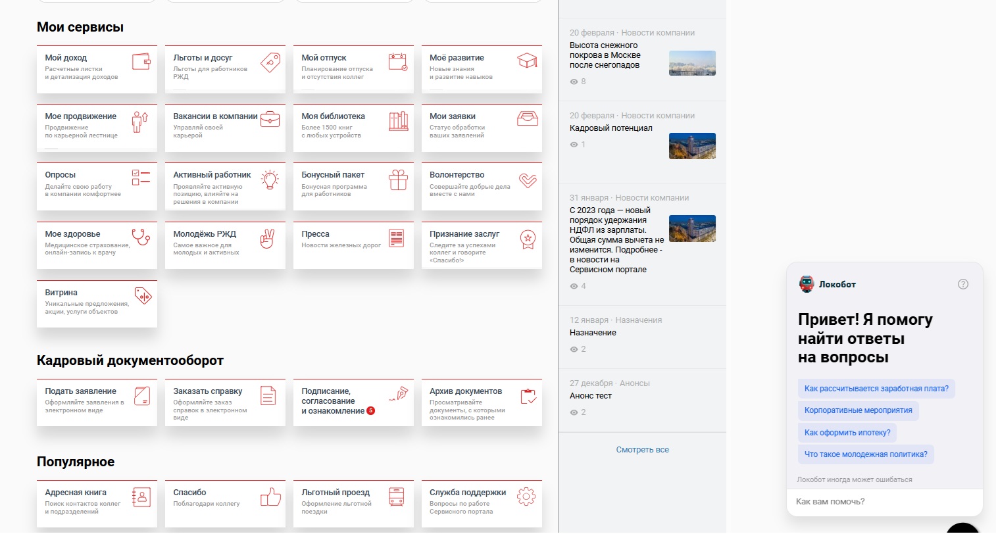Click the gear icon in Служба поддержки
Viewport: 996px width, 534px height.
(526, 497)
